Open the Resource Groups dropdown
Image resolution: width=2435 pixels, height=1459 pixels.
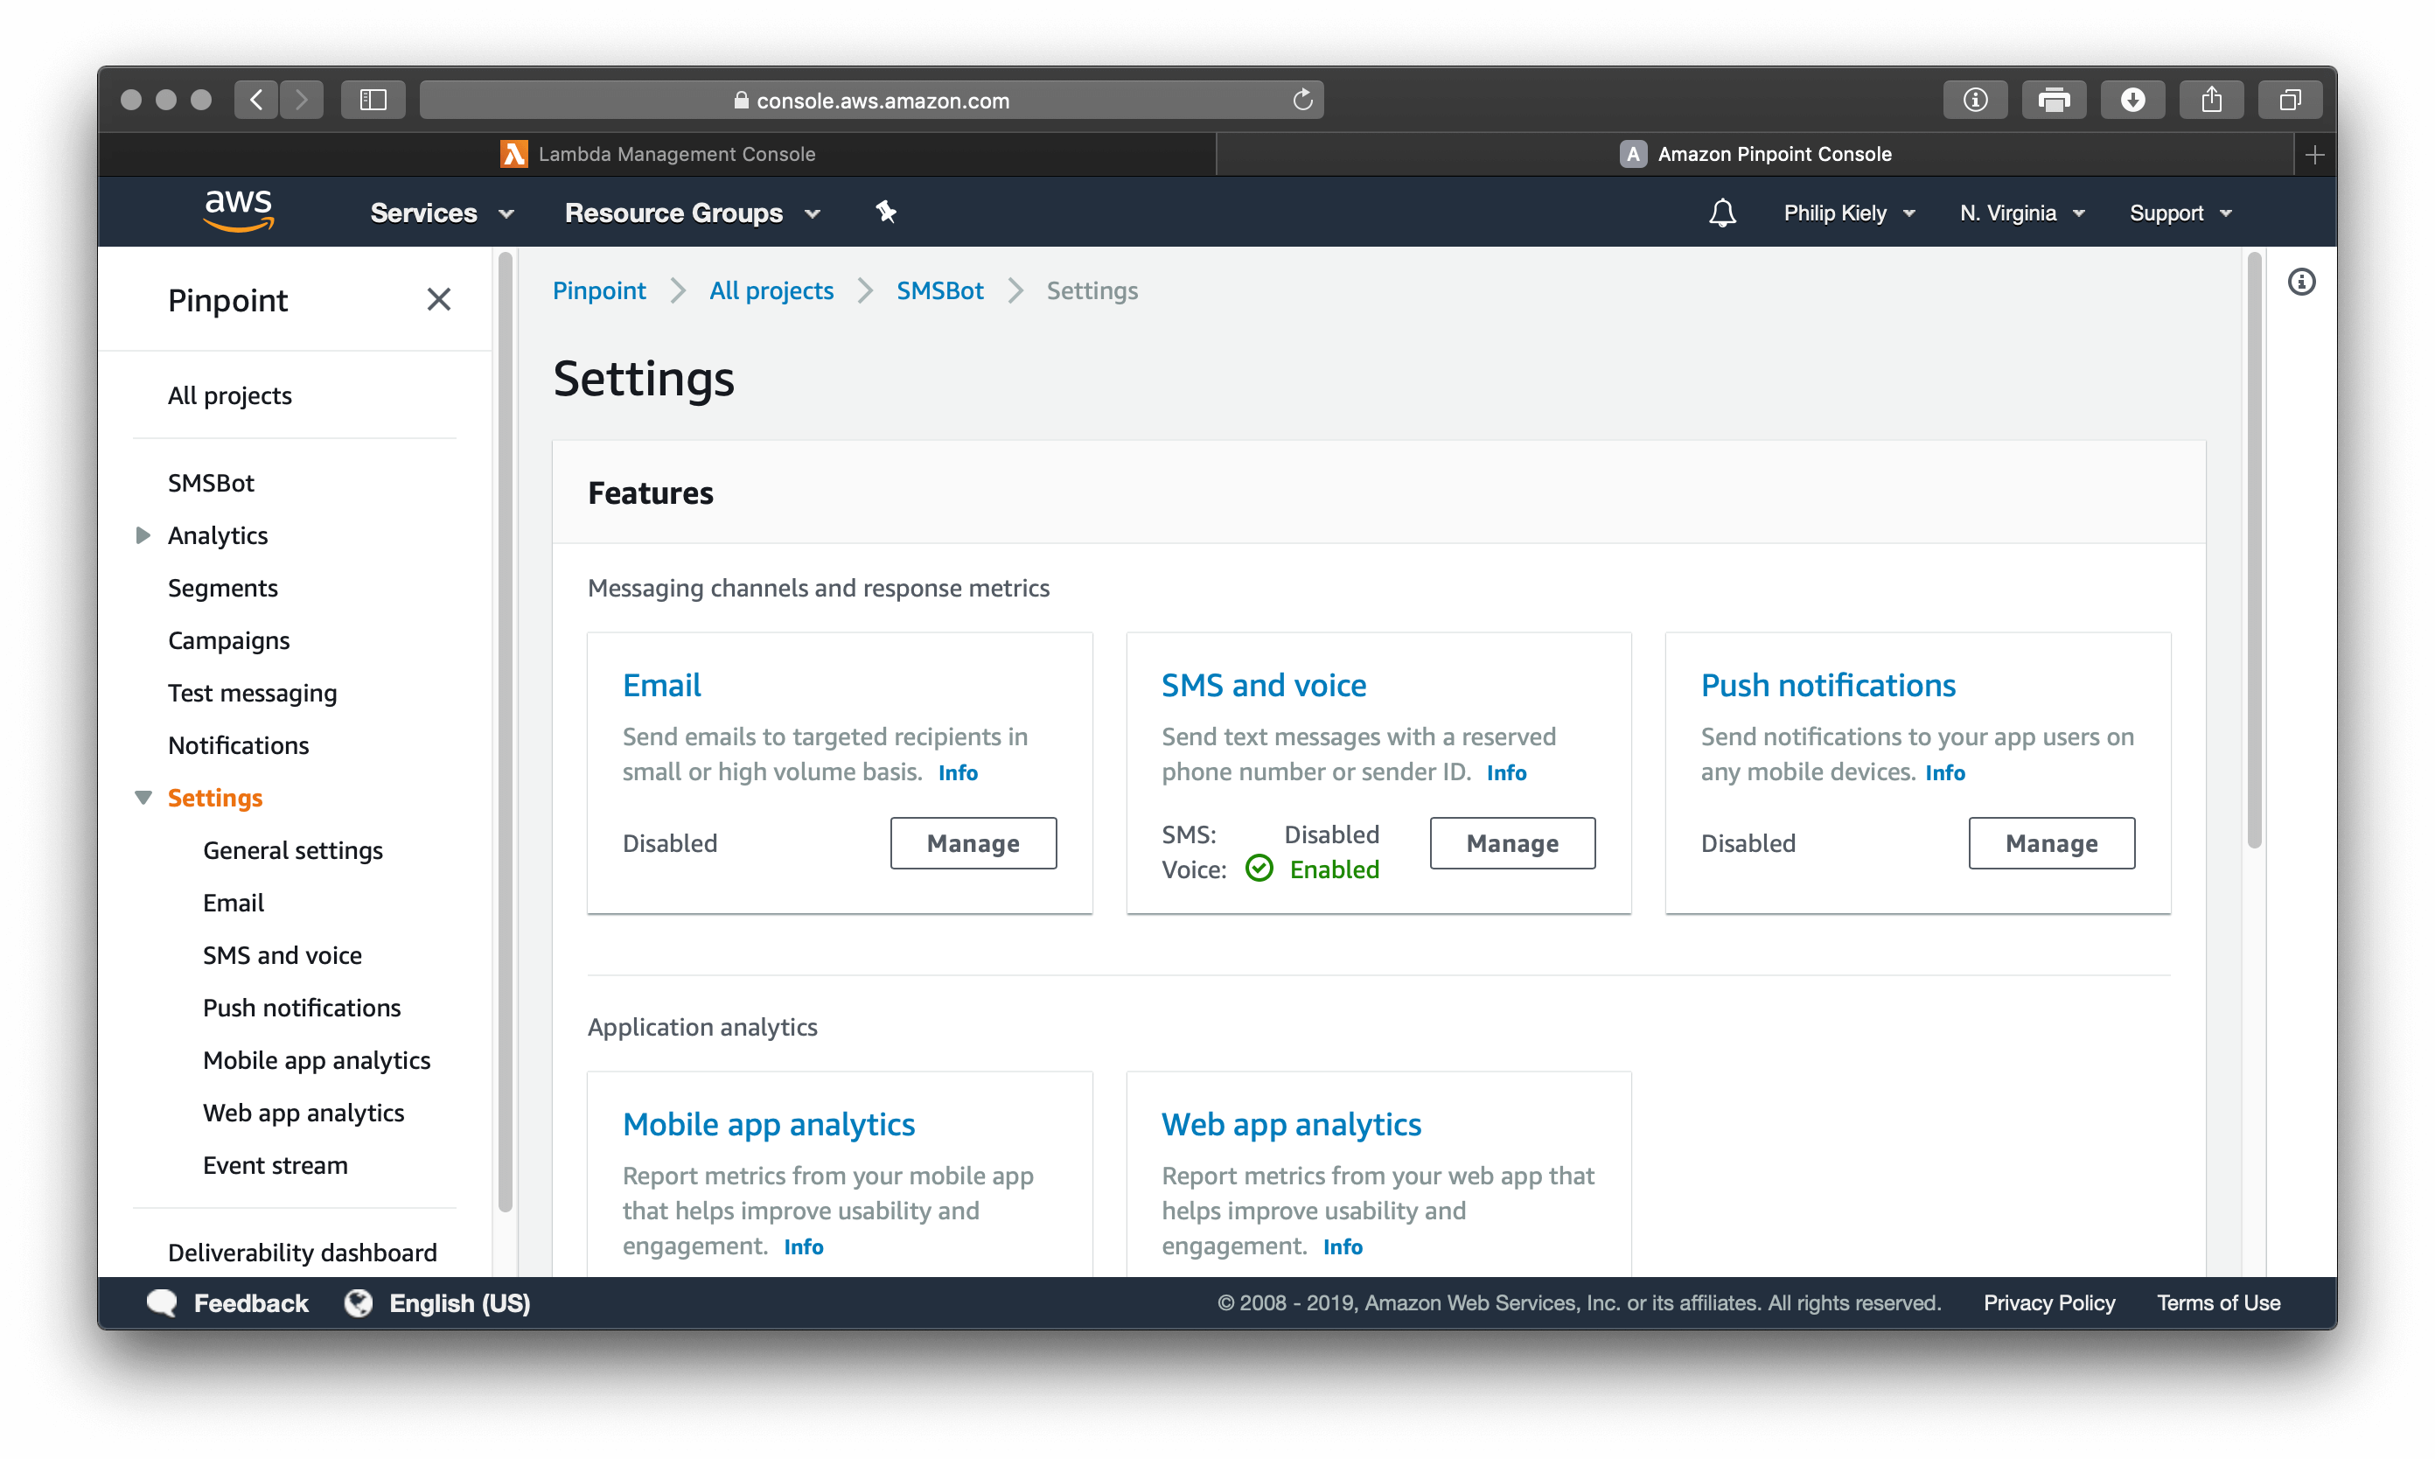pos(692,213)
